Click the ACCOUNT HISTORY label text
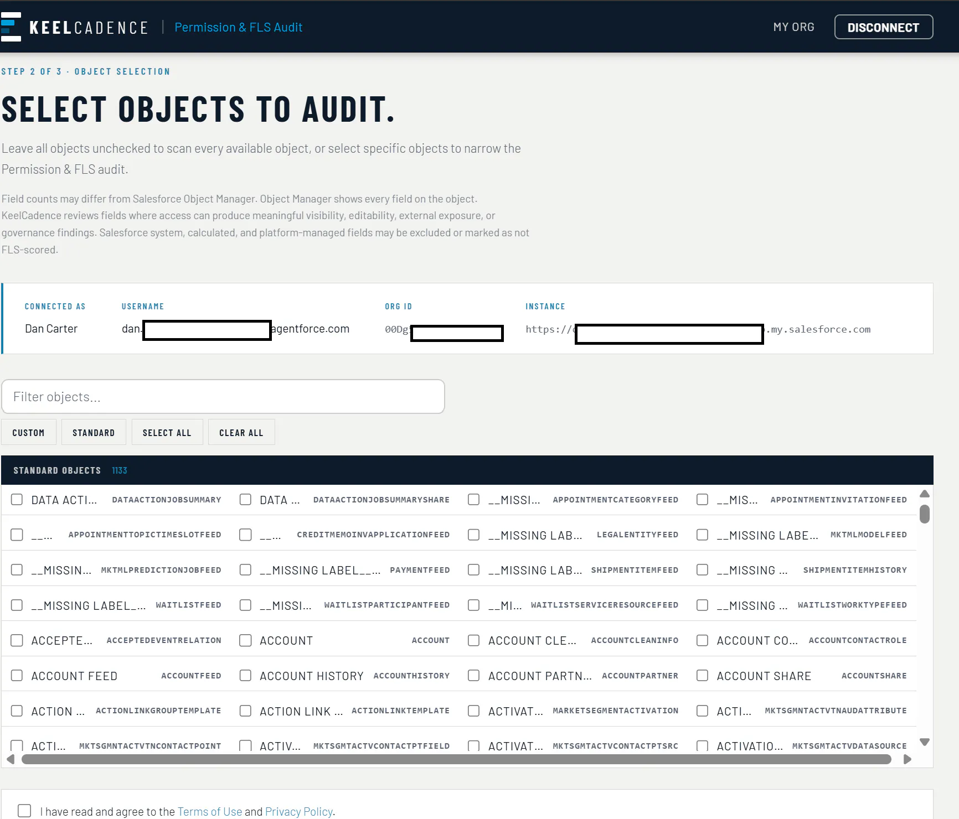The image size is (959, 819). tap(312, 676)
